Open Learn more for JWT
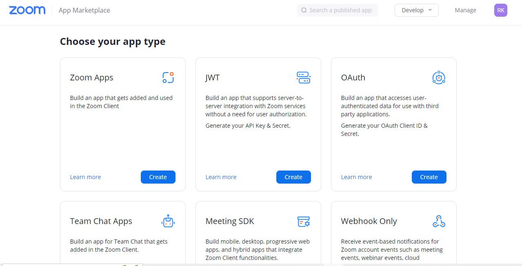This screenshot has width=522, height=266. click(x=221, y=177)
